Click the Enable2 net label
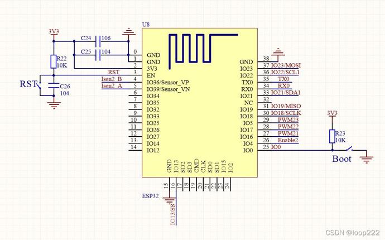Image resolution: width=385 pixels, height=240 pixels. tap(288, 140)
